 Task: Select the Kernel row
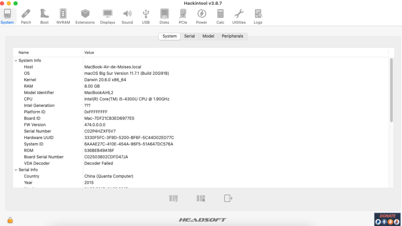201,80
